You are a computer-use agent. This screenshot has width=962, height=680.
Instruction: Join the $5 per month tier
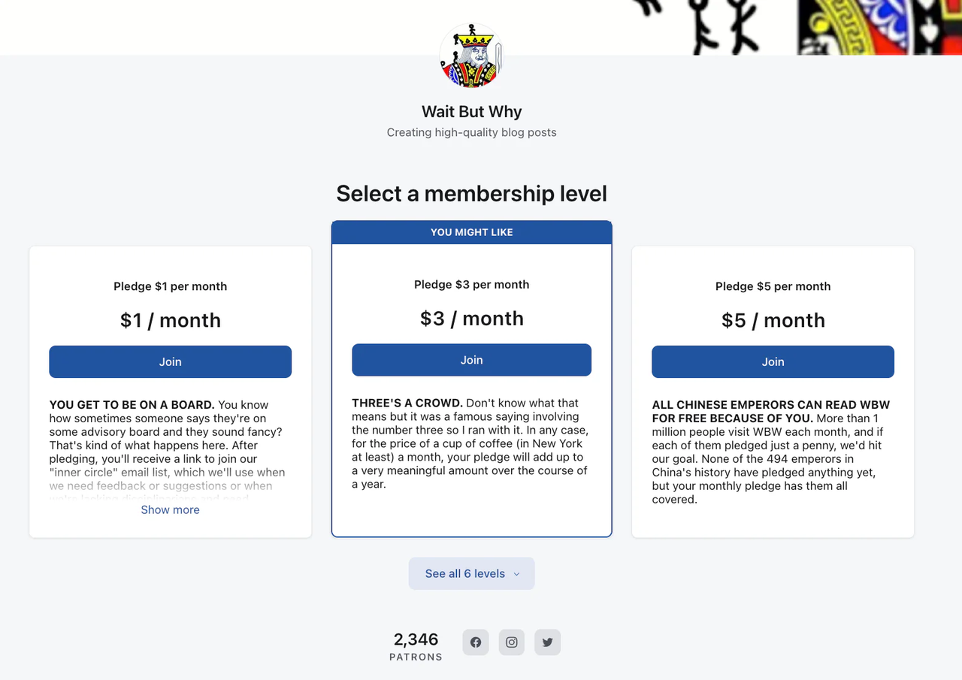pyautogui.click(x=773, y=361)
